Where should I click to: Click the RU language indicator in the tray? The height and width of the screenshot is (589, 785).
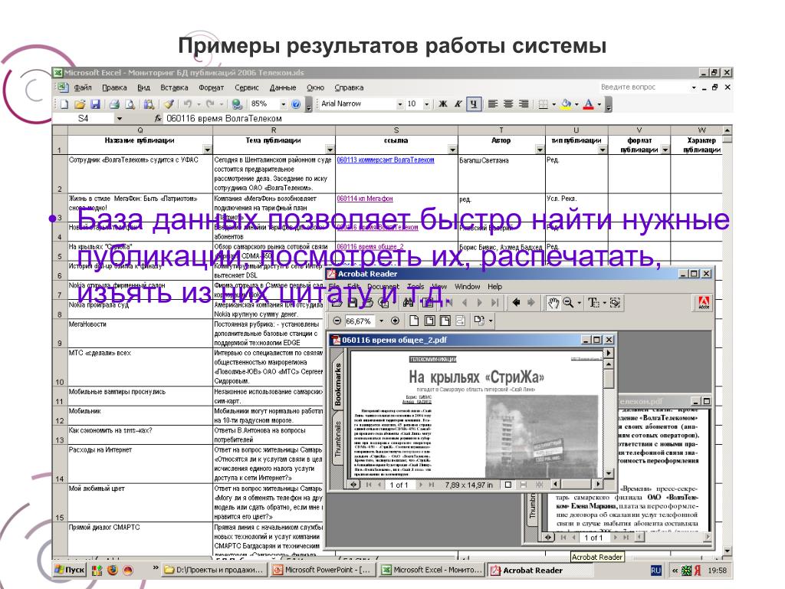[x=656, y=570]
